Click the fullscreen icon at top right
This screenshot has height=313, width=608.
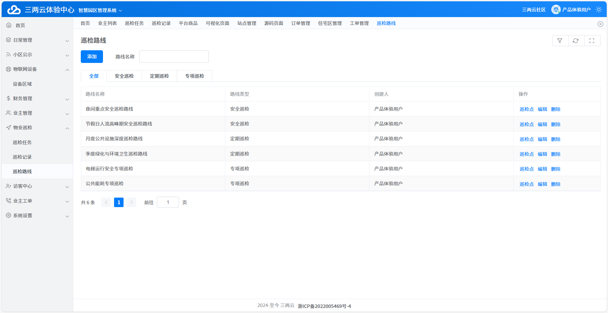592,40
